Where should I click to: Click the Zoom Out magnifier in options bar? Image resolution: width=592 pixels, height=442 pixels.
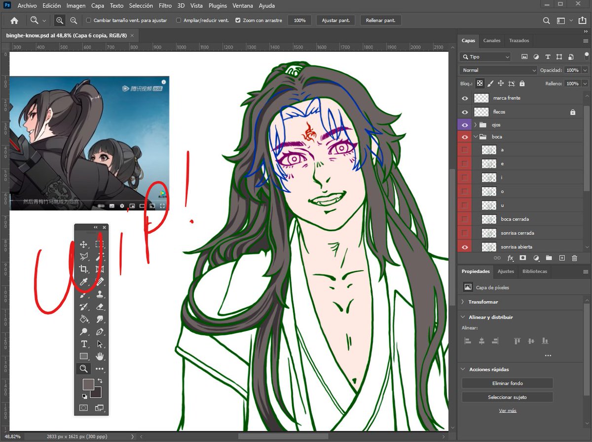(74, 20)
